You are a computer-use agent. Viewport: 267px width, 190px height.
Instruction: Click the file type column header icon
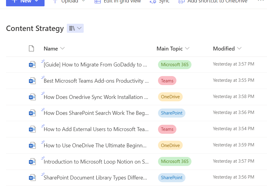coord(31,48)
